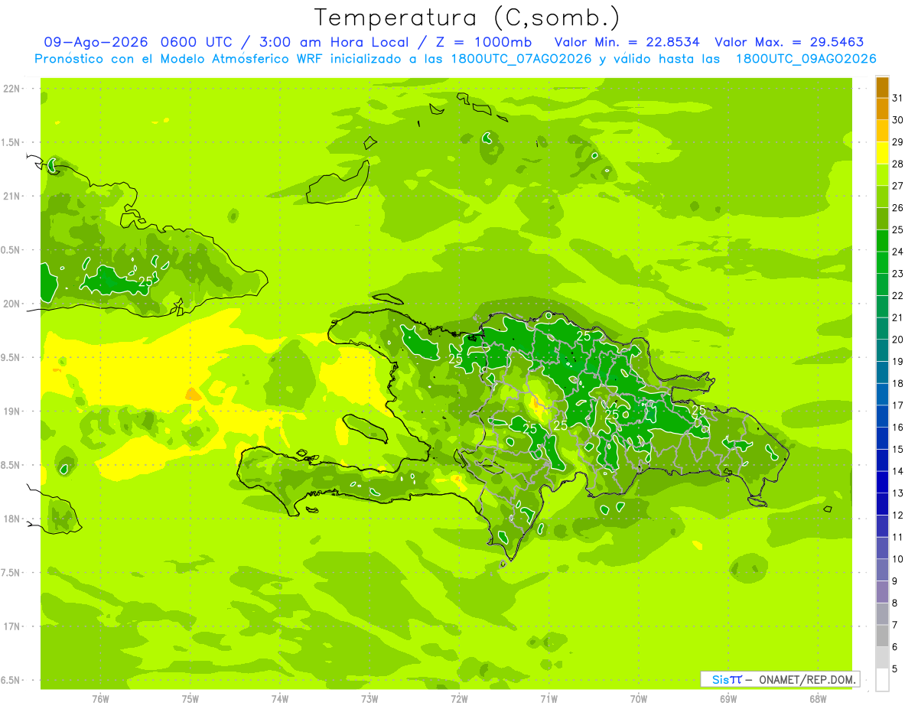The width and height of the screenshot is (918, 709).
Task: Click the legend value "8"
Action: tap(895, 603)
